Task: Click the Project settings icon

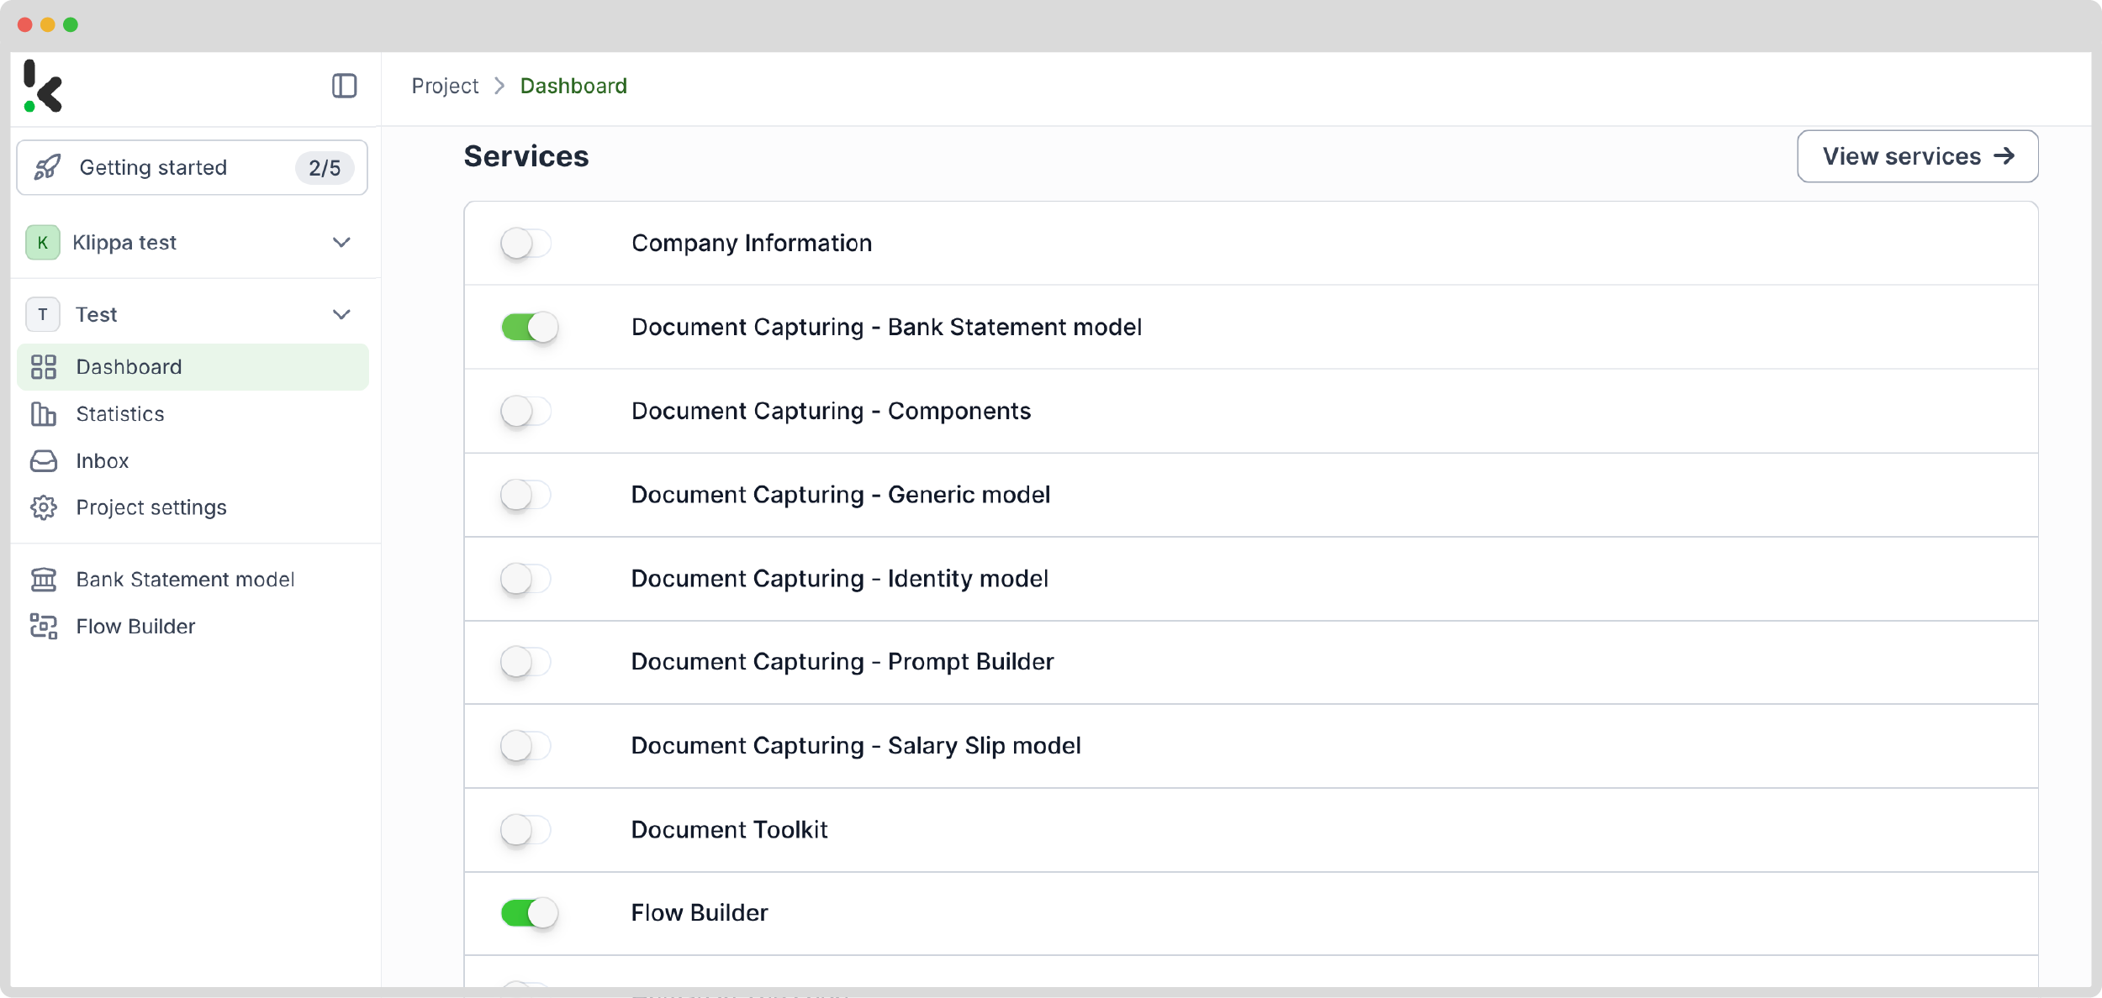Action: click(x=45, y=507)
